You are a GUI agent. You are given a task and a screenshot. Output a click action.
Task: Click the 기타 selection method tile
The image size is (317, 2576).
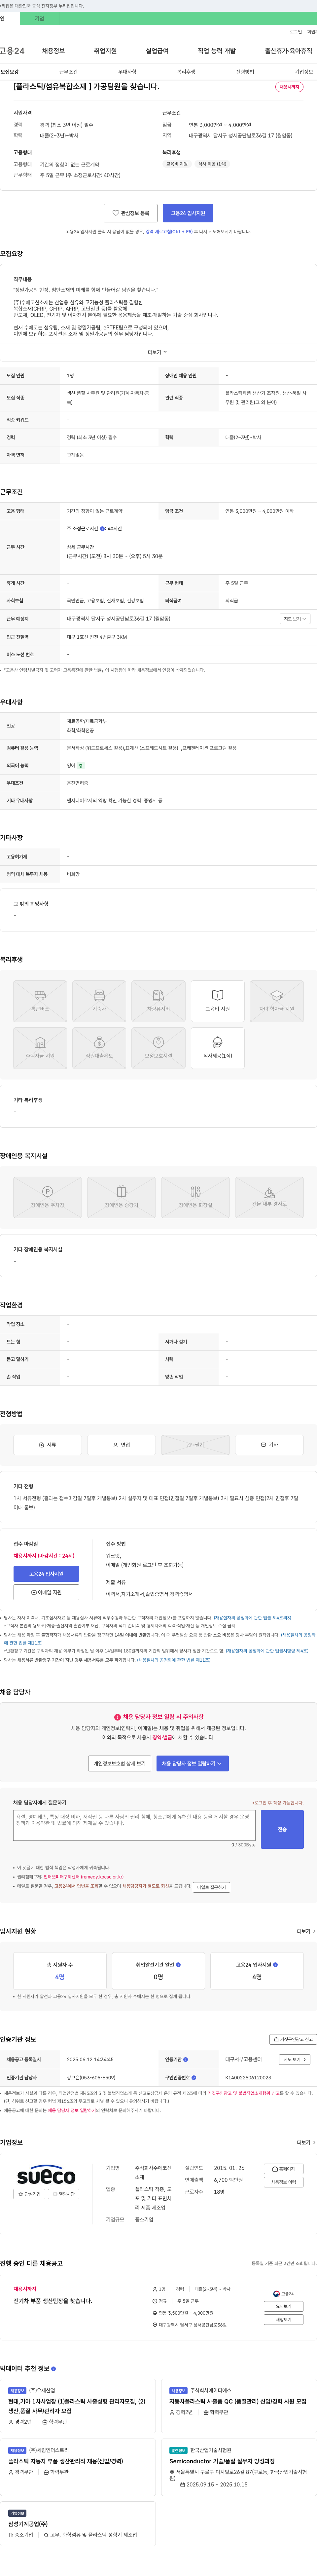(269, 1445)
